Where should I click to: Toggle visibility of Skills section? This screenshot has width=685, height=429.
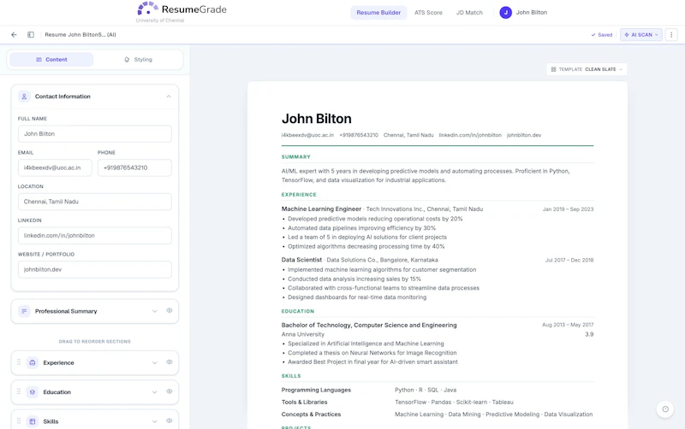(169, 420)
